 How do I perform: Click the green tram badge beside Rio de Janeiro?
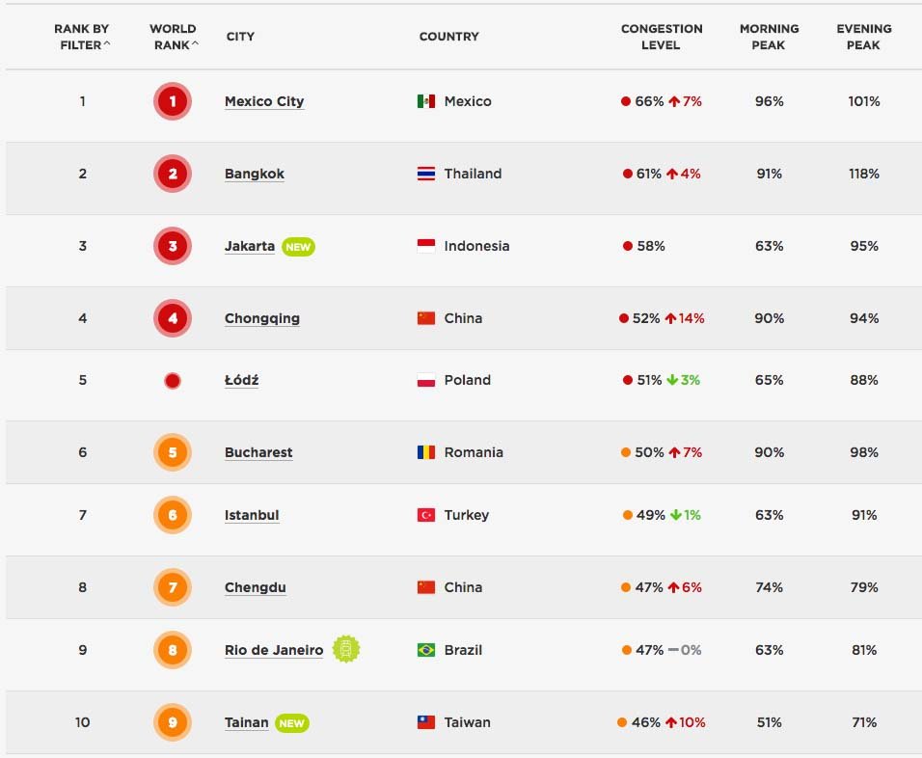point(346,650)
